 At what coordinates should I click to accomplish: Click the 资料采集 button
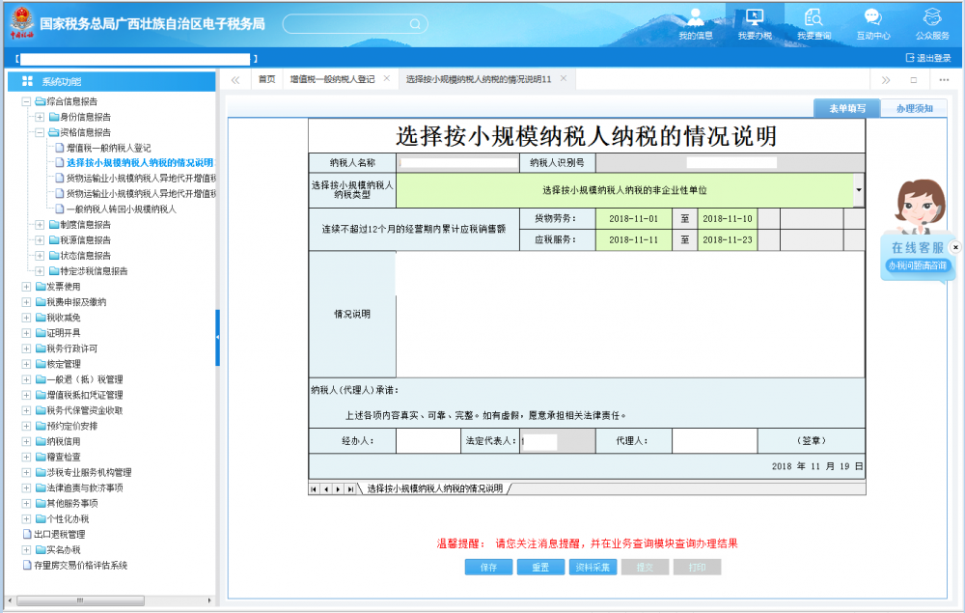click(x=593, y=568)
